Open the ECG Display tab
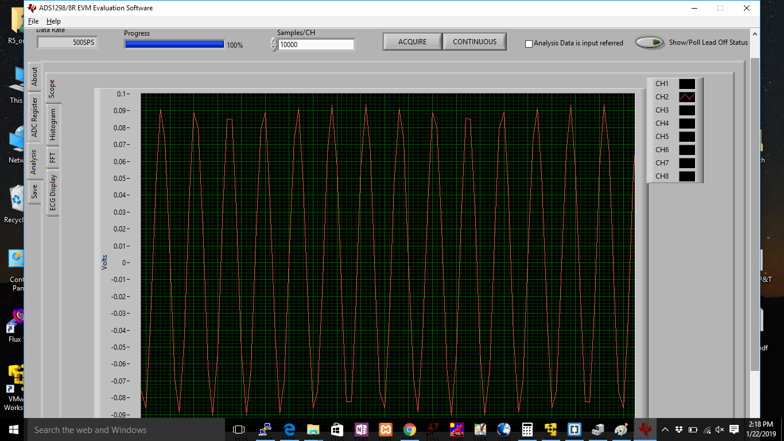The height and width of the screenshot is (441, 784). point(53,192)
